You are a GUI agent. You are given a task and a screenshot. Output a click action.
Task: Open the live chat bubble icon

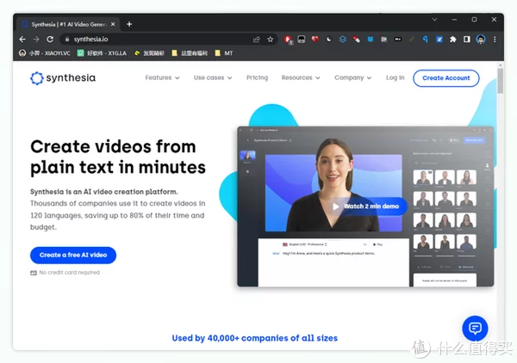pyautogui.click(x=475, y=328)
